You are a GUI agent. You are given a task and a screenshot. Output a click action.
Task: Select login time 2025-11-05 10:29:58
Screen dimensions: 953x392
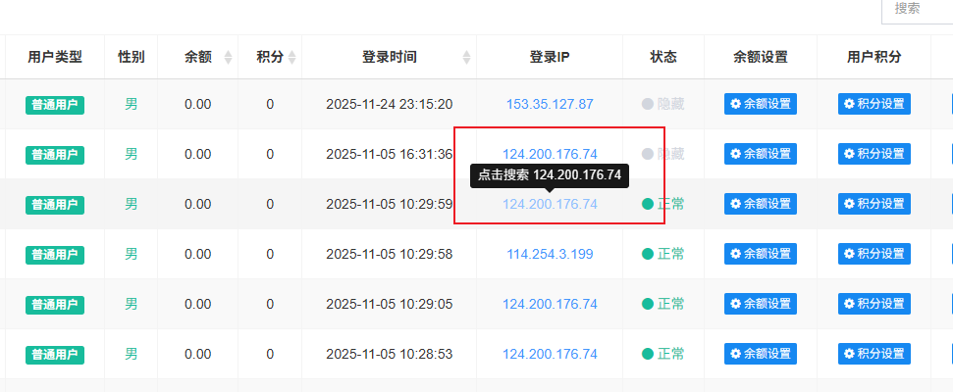tap(389, 254)
